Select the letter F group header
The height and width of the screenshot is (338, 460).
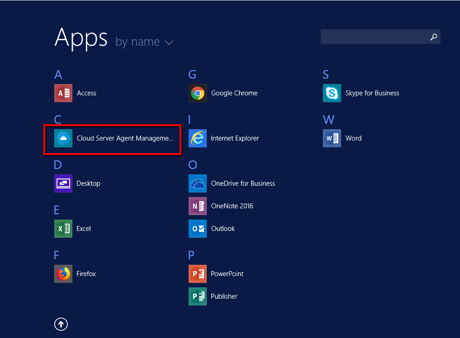pos(57,255)
